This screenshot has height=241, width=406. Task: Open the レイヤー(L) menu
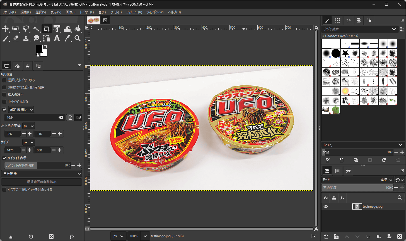[x=87, y=12]
